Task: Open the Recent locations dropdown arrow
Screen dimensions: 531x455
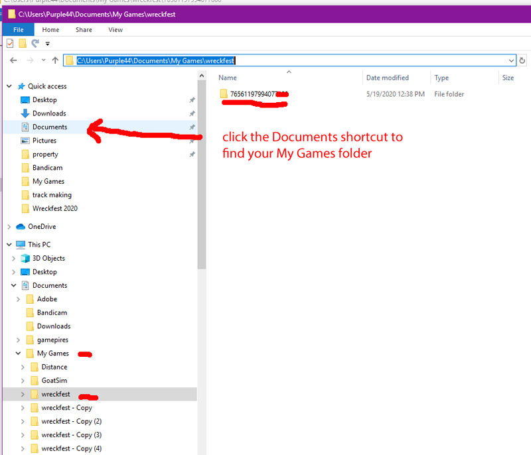Action: pos(43,60)
